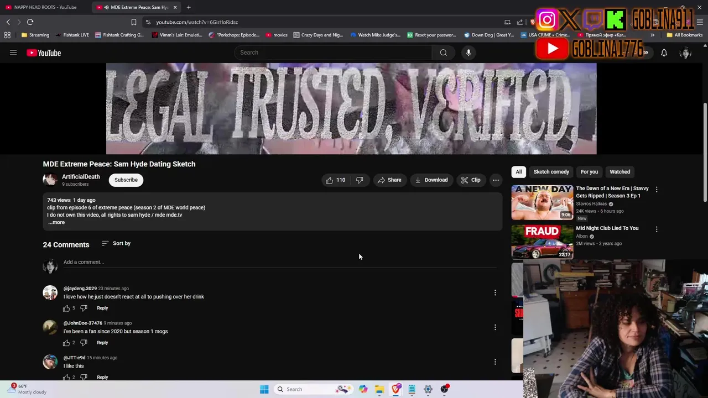Image resolution: width=708 pixels, height=398 pixels.
Task: Click the Add a comment field
Action: click(279, 262)
